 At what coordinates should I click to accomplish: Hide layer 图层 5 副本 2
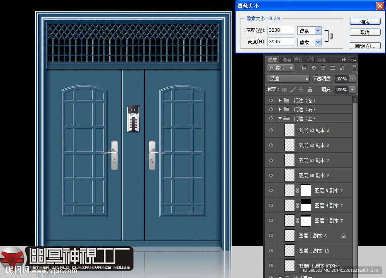coord(271,191)
